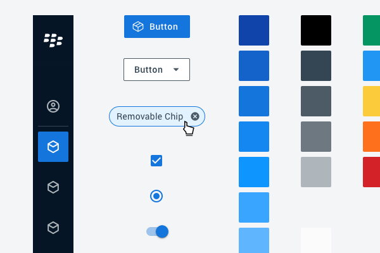This screenshot has width=380, height=253.
Task: Open the outlined Button dropdown arrow
Action: pyautogui.click(x=176, y=70)
